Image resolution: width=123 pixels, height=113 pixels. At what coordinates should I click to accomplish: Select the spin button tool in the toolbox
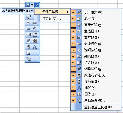(x=35, y=41)
